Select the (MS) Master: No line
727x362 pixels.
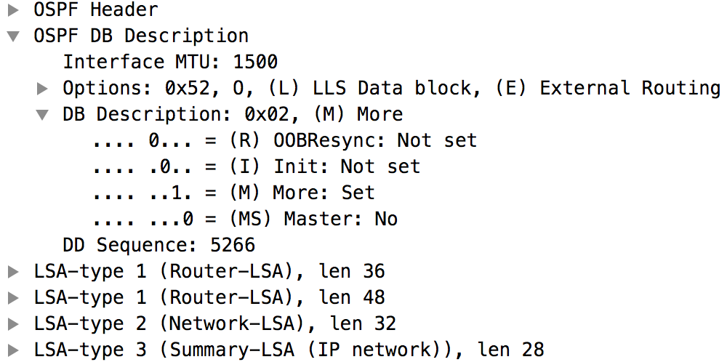pyautogui.click(x=245, y=220)
